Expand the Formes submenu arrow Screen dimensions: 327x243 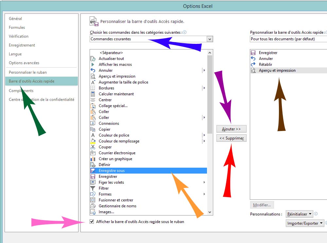coord(204,194)
